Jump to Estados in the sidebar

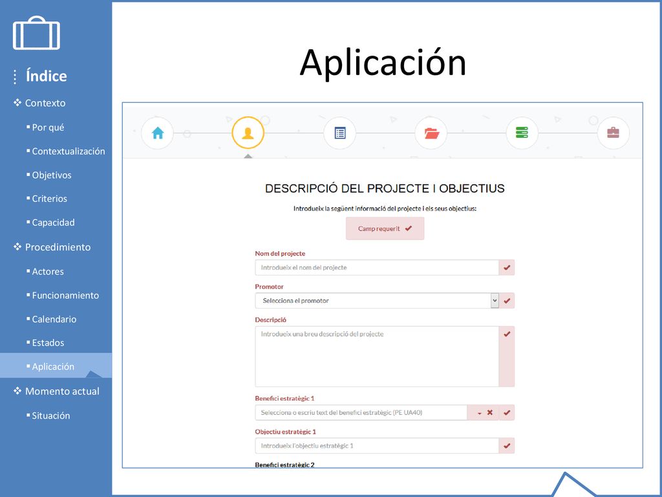tap(48, 343)
